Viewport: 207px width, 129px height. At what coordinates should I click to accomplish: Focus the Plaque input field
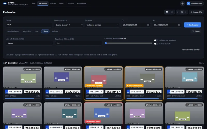coord(29,25)
